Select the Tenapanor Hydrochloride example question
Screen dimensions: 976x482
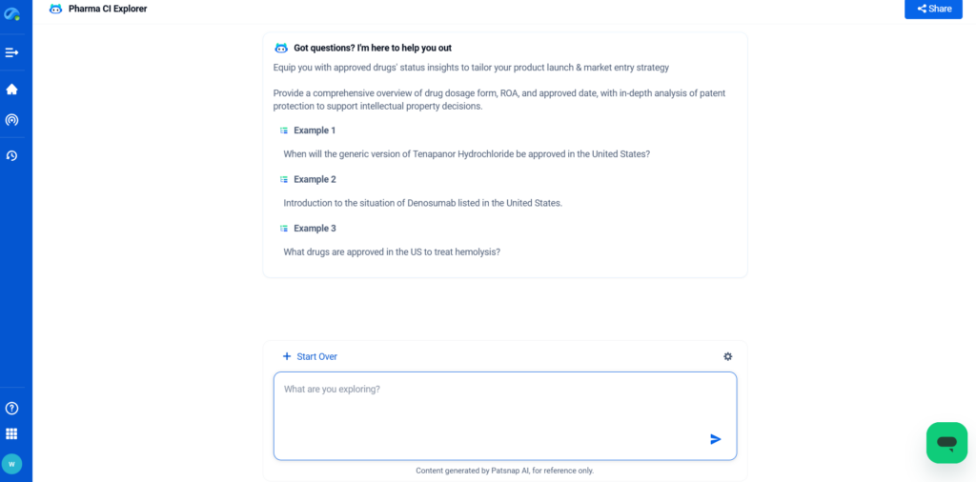[466, 153]
